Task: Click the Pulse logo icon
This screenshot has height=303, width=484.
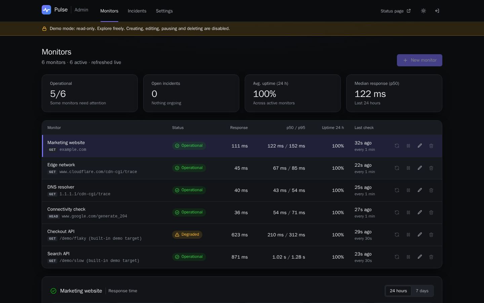Action: tap(46, 10)
